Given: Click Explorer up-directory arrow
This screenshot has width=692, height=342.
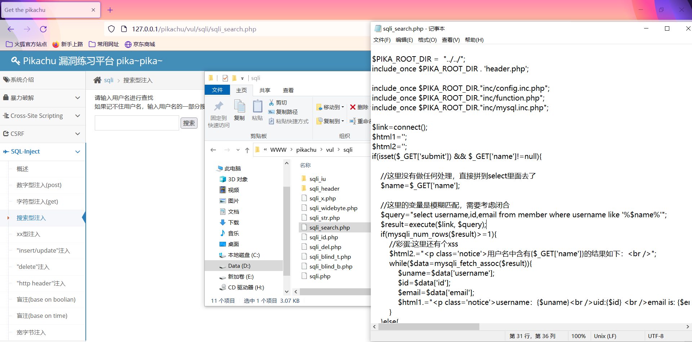Looking at the screenshot, I should (247, 150).
